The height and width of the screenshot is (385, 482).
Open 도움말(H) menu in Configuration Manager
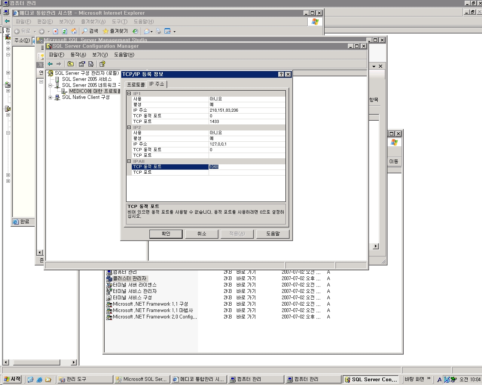click(x=124, y=55)
